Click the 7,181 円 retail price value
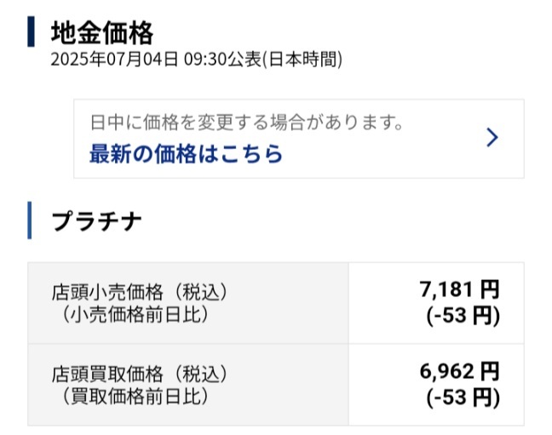 tap(459, 289)
